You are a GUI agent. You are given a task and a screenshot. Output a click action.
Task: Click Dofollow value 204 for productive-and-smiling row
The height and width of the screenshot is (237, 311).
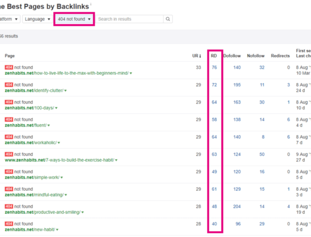(237, 206)
